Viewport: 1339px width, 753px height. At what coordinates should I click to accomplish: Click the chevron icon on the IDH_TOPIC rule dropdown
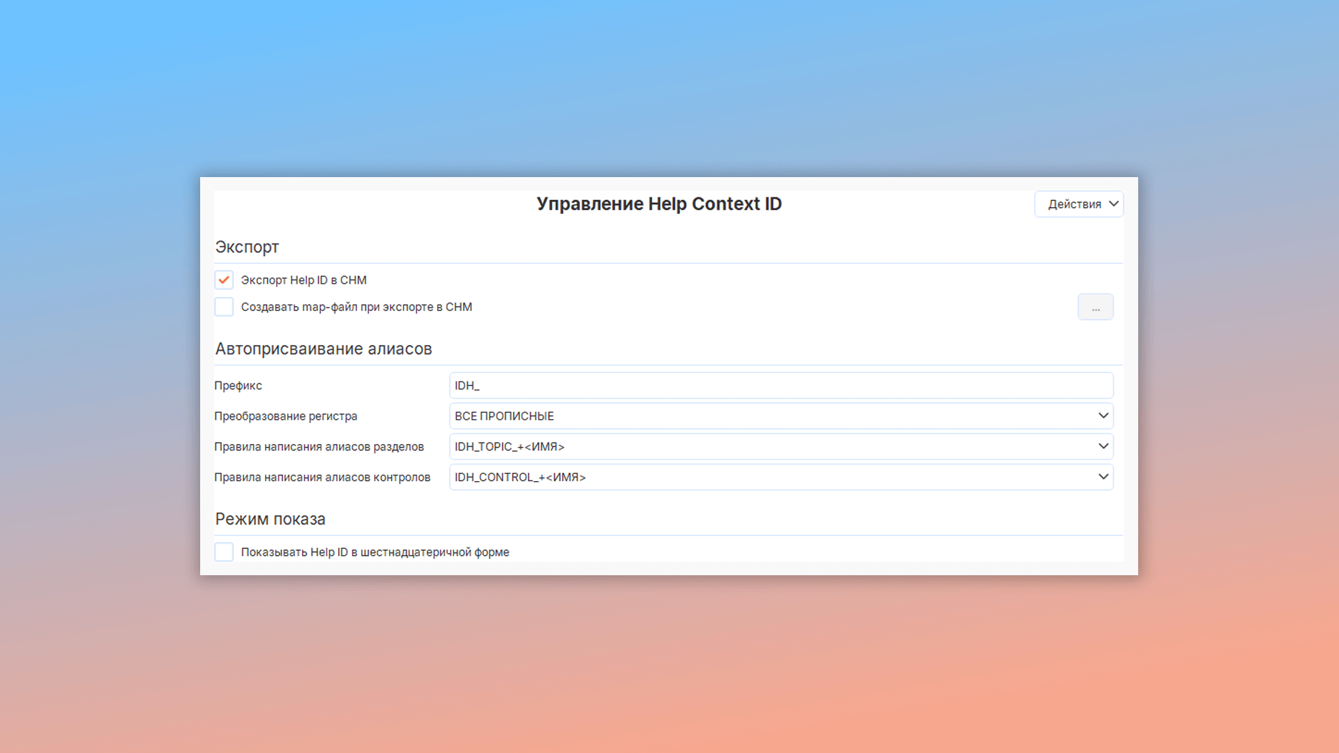pos(1103,446)
